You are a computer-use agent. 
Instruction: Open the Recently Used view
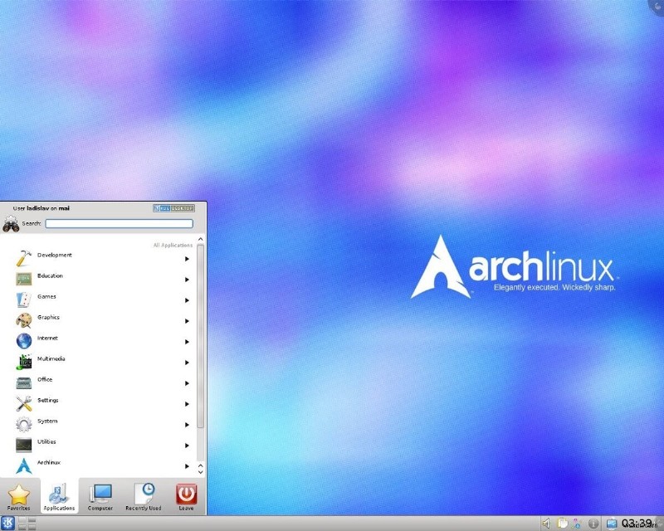coord(143,495)
